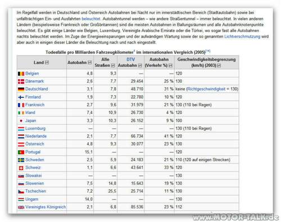Open the Irland country link

[x=30, y=112]
